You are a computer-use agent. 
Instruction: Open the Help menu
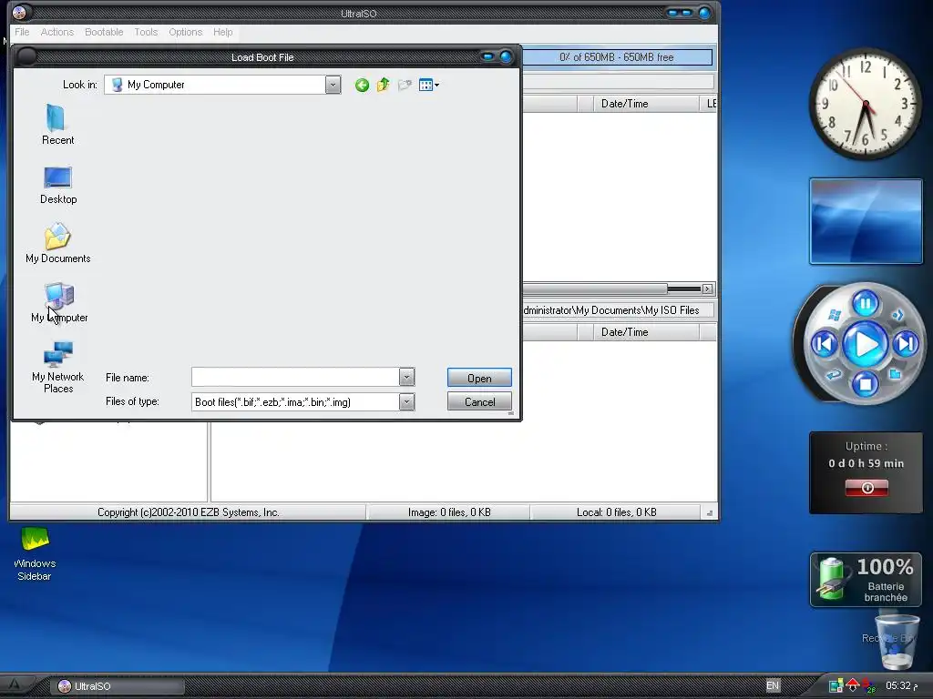223,32
